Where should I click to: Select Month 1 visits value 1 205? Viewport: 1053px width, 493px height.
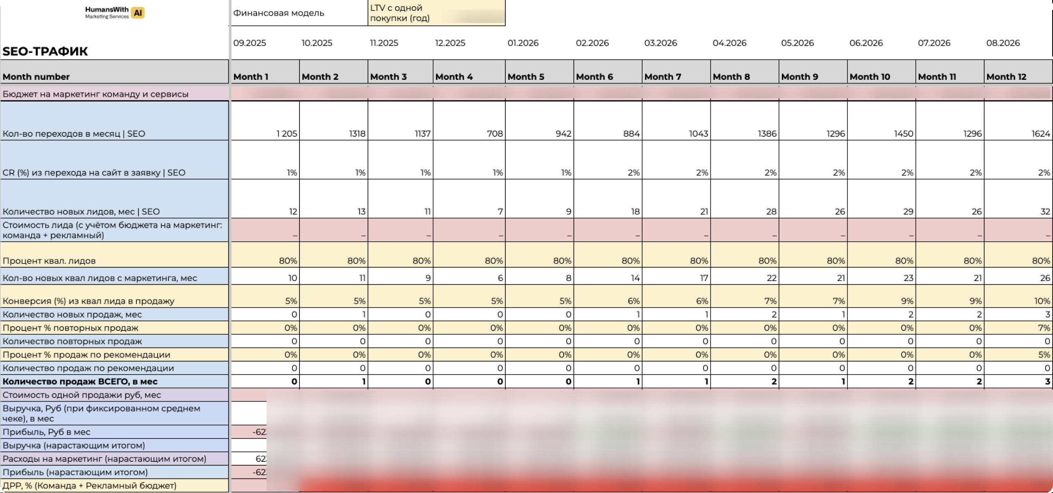coord(287,133)
